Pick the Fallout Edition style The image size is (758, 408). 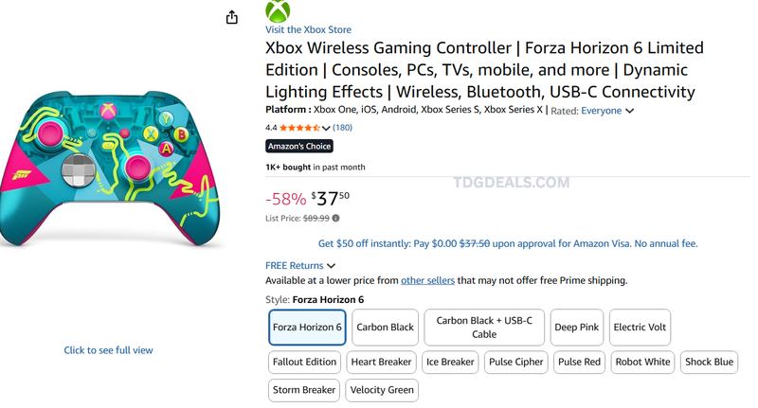tap(304, 363)
